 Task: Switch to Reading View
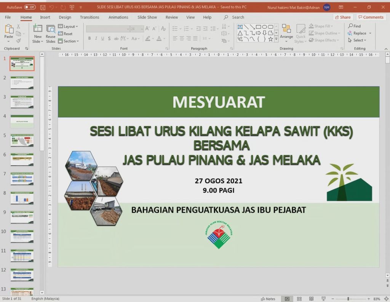coord(311,299)
